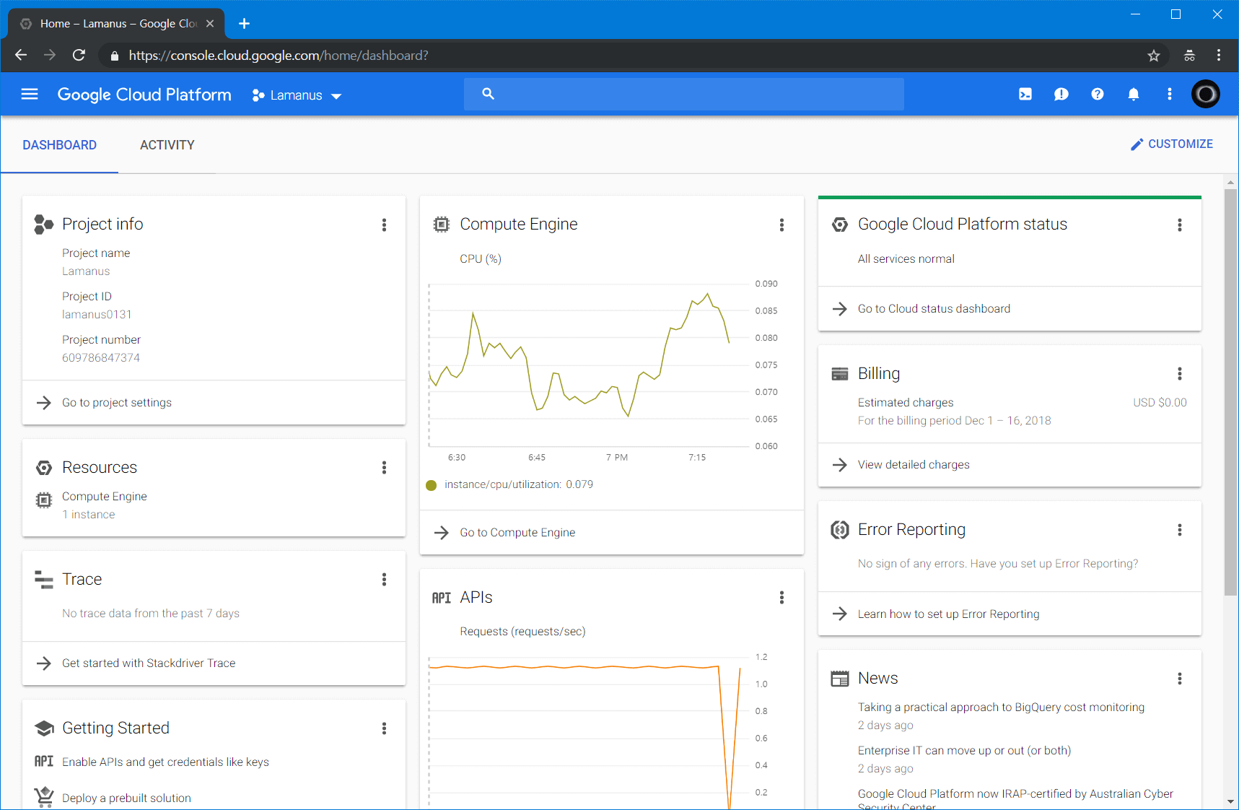The image size is (1239, 810).
Task: Select the Dashboard tab
Action: click(x=59, y=145)
